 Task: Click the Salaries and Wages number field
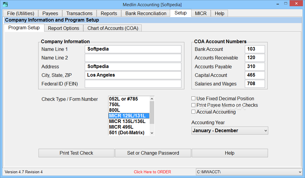[x=255, y=84]
